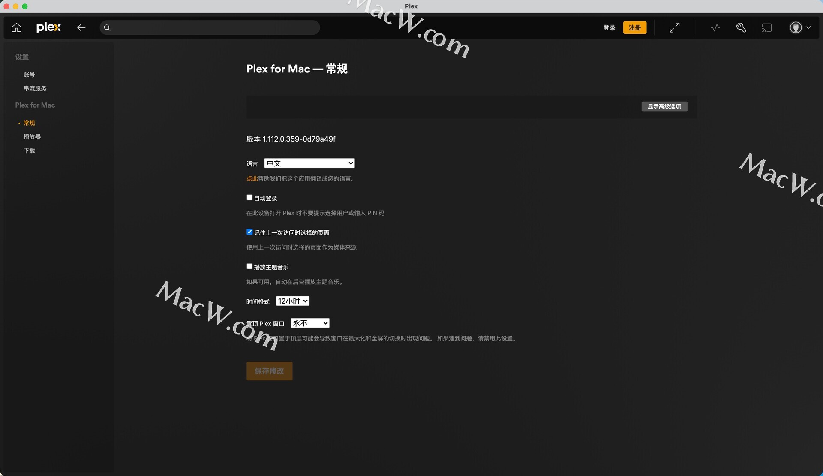The width and height of the screenshot is (823, 476).
Task: Enable the 播放主题音乐 checkbox
Action: (x=249, y=266)
